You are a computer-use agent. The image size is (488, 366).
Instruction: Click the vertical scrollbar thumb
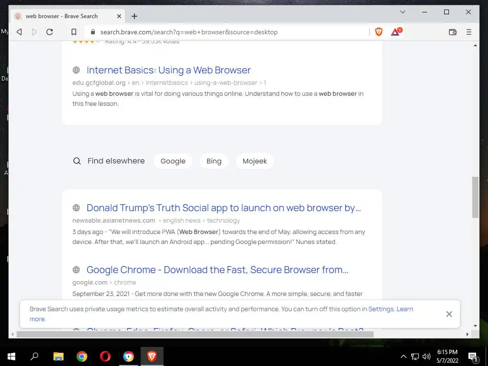click(x=475, y=197)
